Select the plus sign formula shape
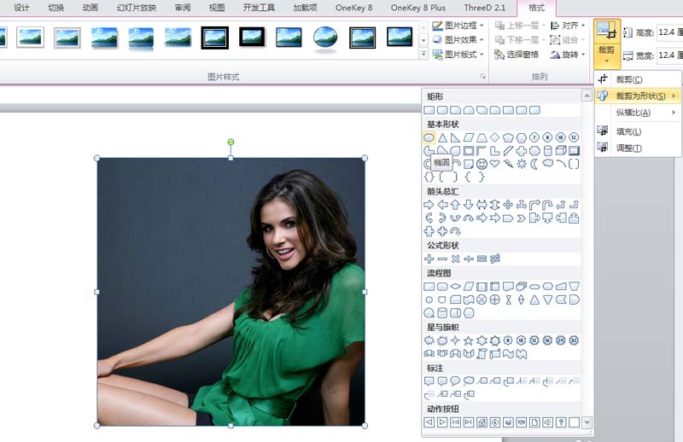Screen dimensions: 683x442 [429, 259]
